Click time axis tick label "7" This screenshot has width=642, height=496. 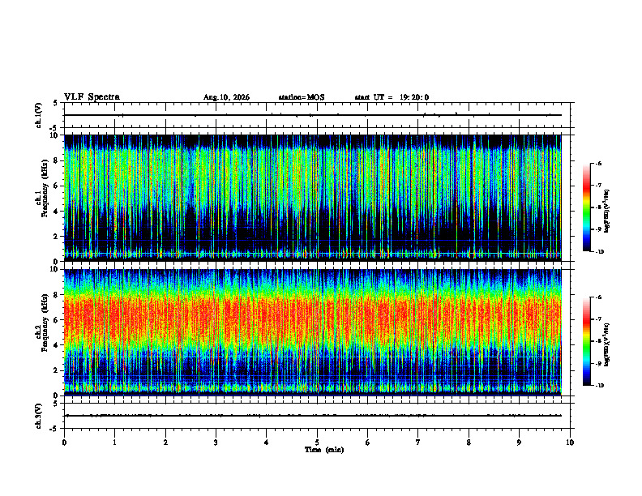tap(418, 443)
